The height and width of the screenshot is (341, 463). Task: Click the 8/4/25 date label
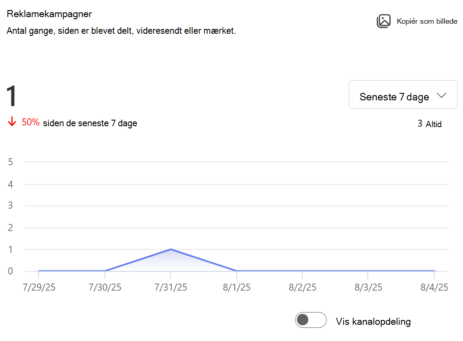pyautogui.click(x=434, y=287)
